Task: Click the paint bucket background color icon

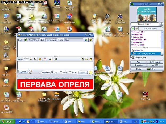Action: click(x=51, y=59)
